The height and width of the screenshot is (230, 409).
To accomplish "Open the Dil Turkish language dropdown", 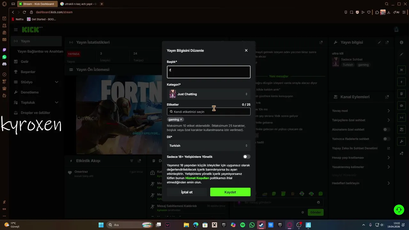I will pos(209,145).
